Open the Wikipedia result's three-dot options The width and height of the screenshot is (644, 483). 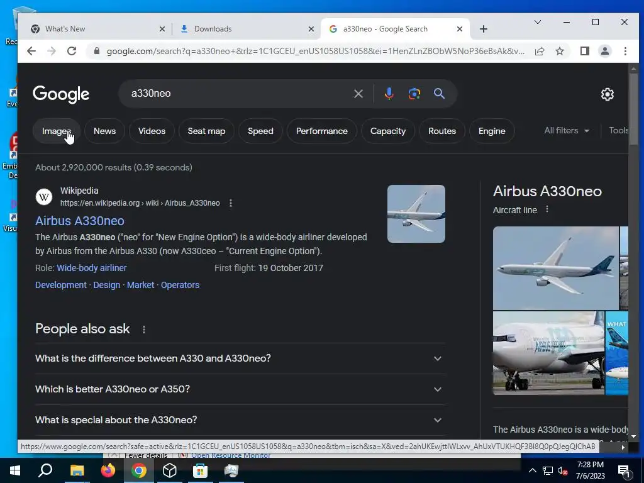231,203
